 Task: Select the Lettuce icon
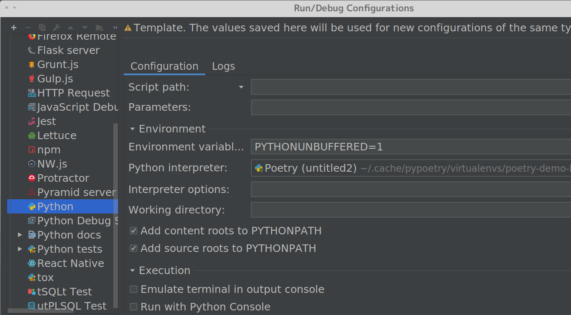[32, 135]
